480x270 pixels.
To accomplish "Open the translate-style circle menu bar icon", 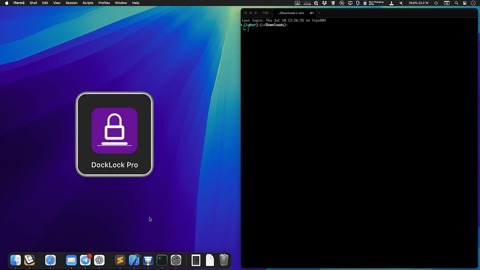I will click(342, 3).
